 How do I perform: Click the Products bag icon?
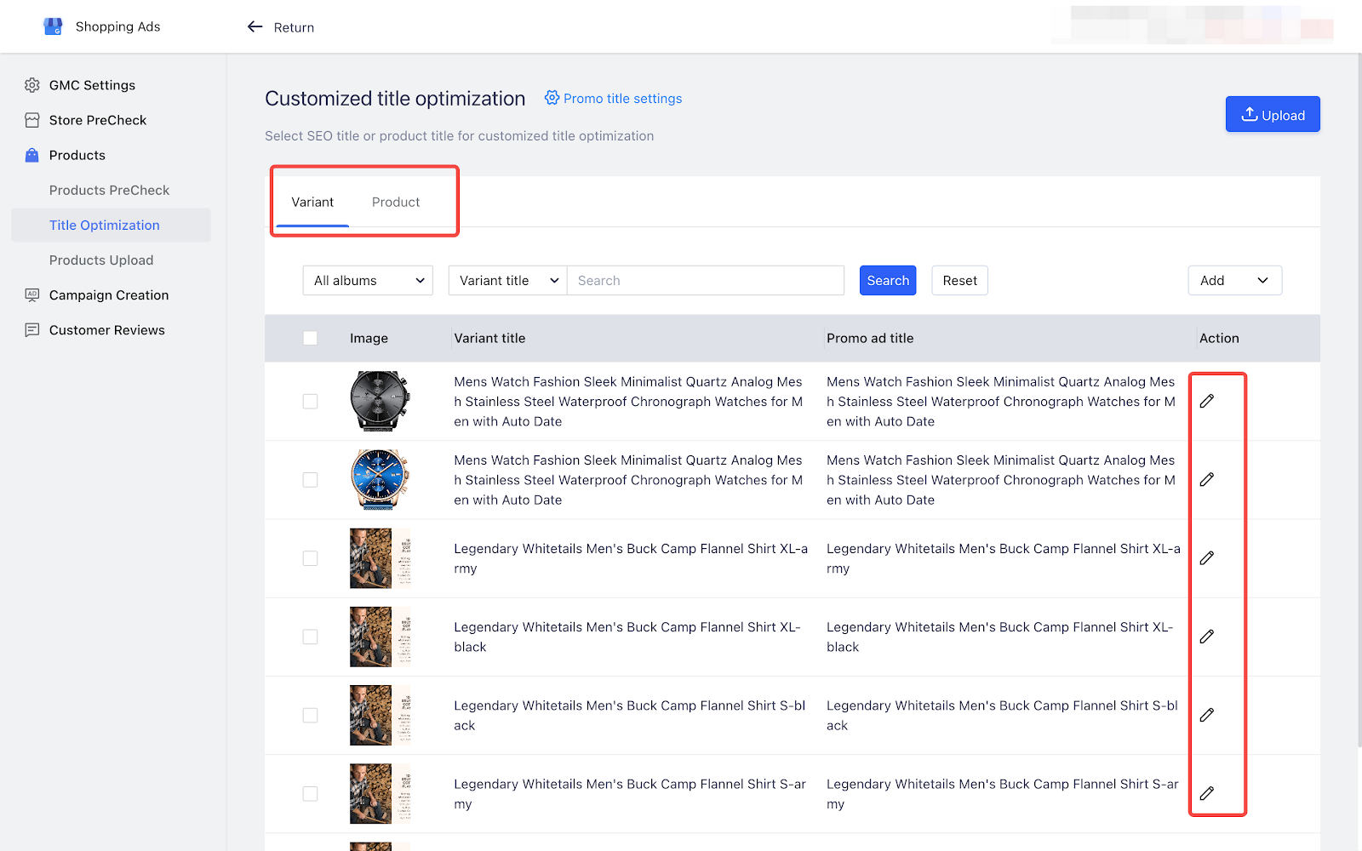point(32,155)
